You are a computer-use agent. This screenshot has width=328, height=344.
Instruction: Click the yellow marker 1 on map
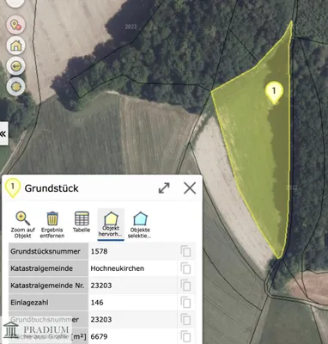coord(274,92)
